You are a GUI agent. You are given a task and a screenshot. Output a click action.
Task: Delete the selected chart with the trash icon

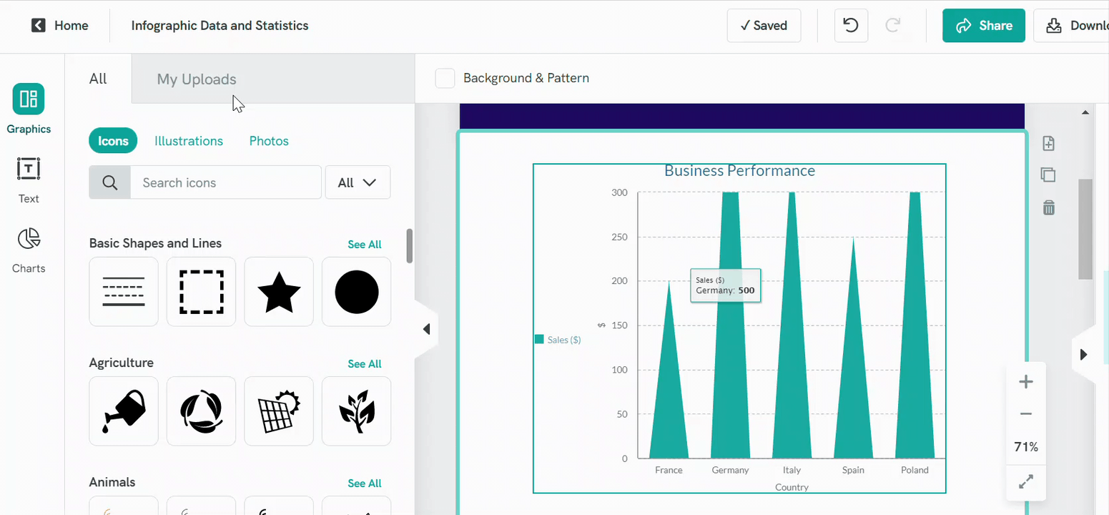click(x=1048, y=207)
